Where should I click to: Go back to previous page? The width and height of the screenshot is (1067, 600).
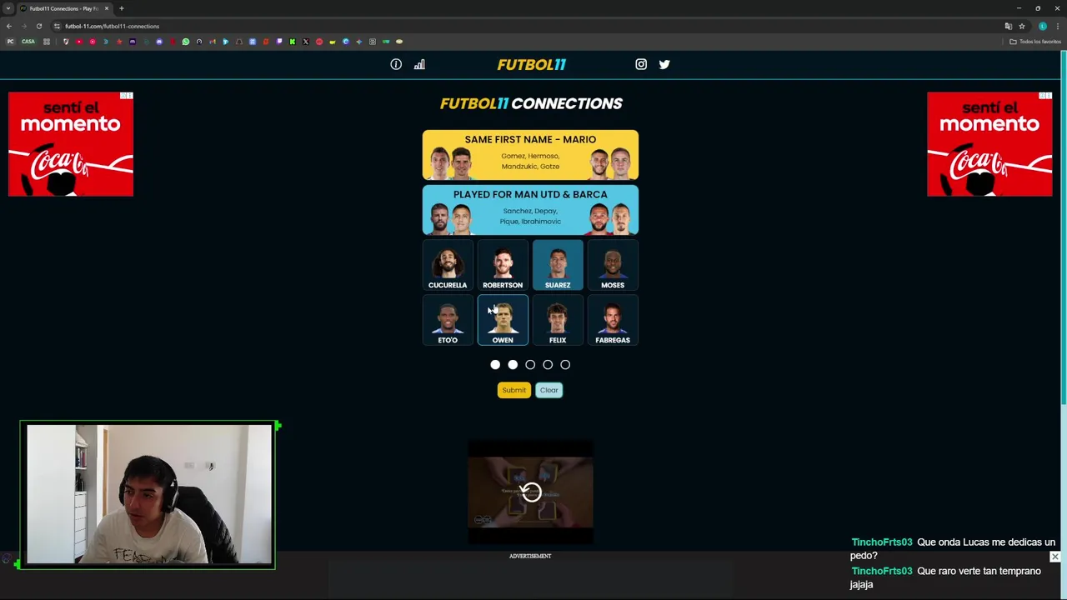click(x=9, y=26)
